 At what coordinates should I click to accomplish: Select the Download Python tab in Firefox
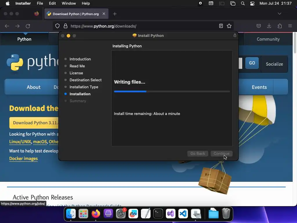coord(76,14)
